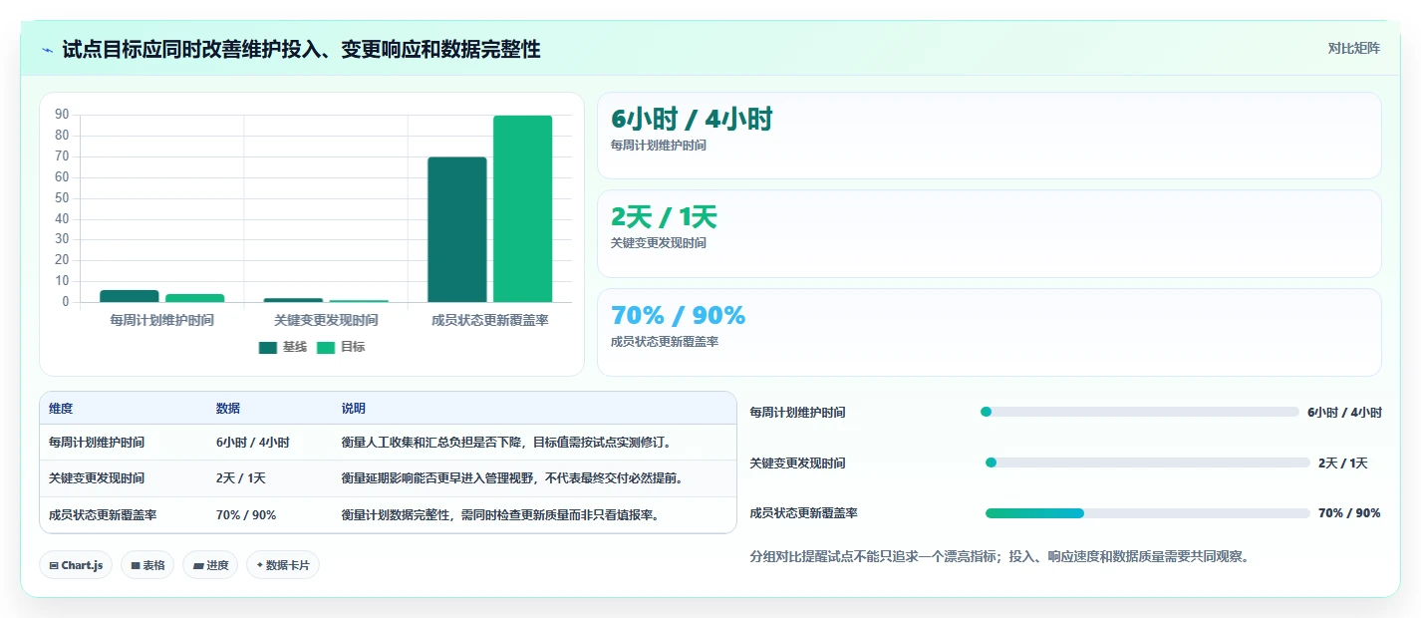Image resolution: width=1421 pixels, height=618 pixels.
Task: Click the 对比矩阵 label in the header
Action: click(x=1353, y=49)
